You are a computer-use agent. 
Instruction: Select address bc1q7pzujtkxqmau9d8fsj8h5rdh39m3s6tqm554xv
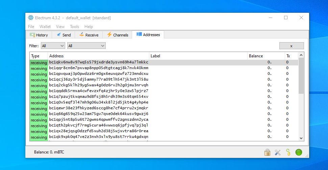point(99,97)
